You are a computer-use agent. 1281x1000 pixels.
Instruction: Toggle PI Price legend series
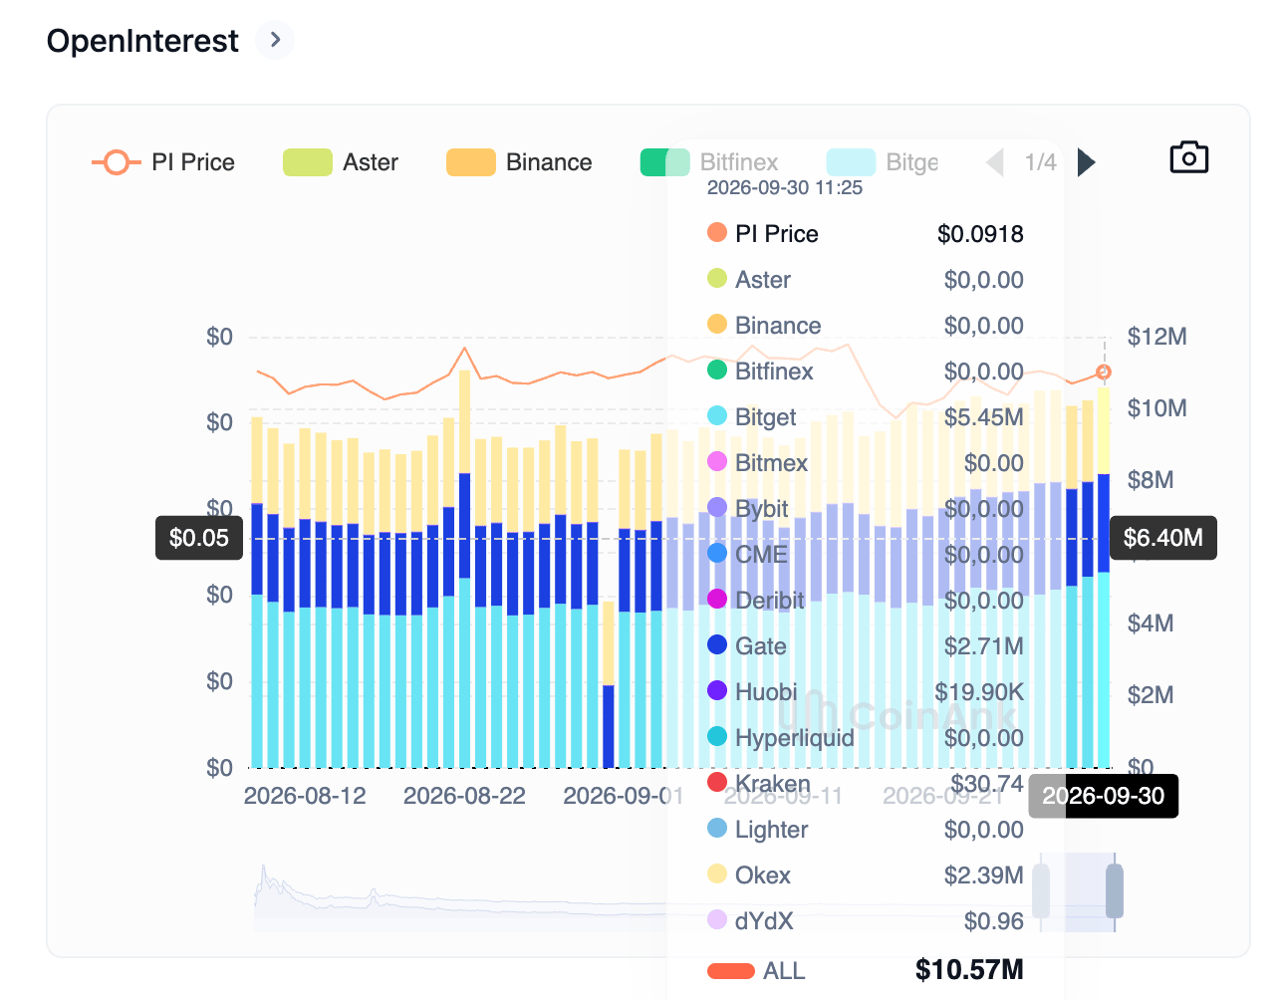(164, 162)
